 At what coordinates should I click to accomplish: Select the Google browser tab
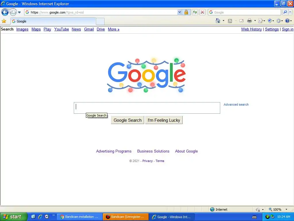point(53,21)
